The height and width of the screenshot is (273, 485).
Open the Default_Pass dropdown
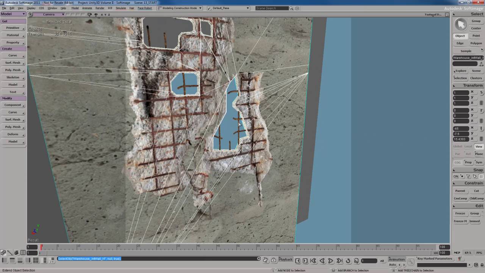(228, 8)
